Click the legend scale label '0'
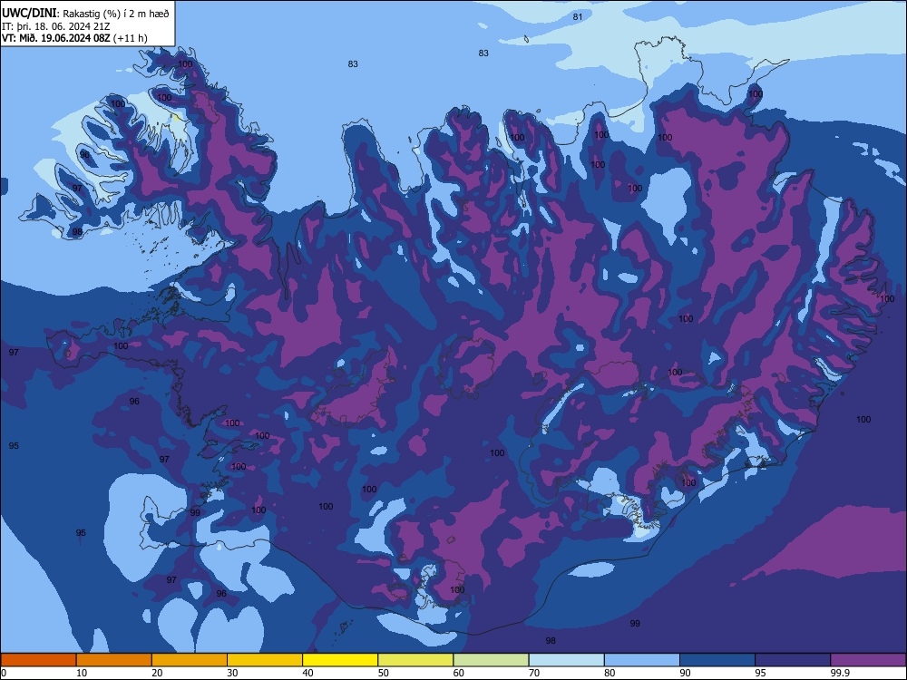The height and width of the screenshot is (680, 907). tap(4, 673)
